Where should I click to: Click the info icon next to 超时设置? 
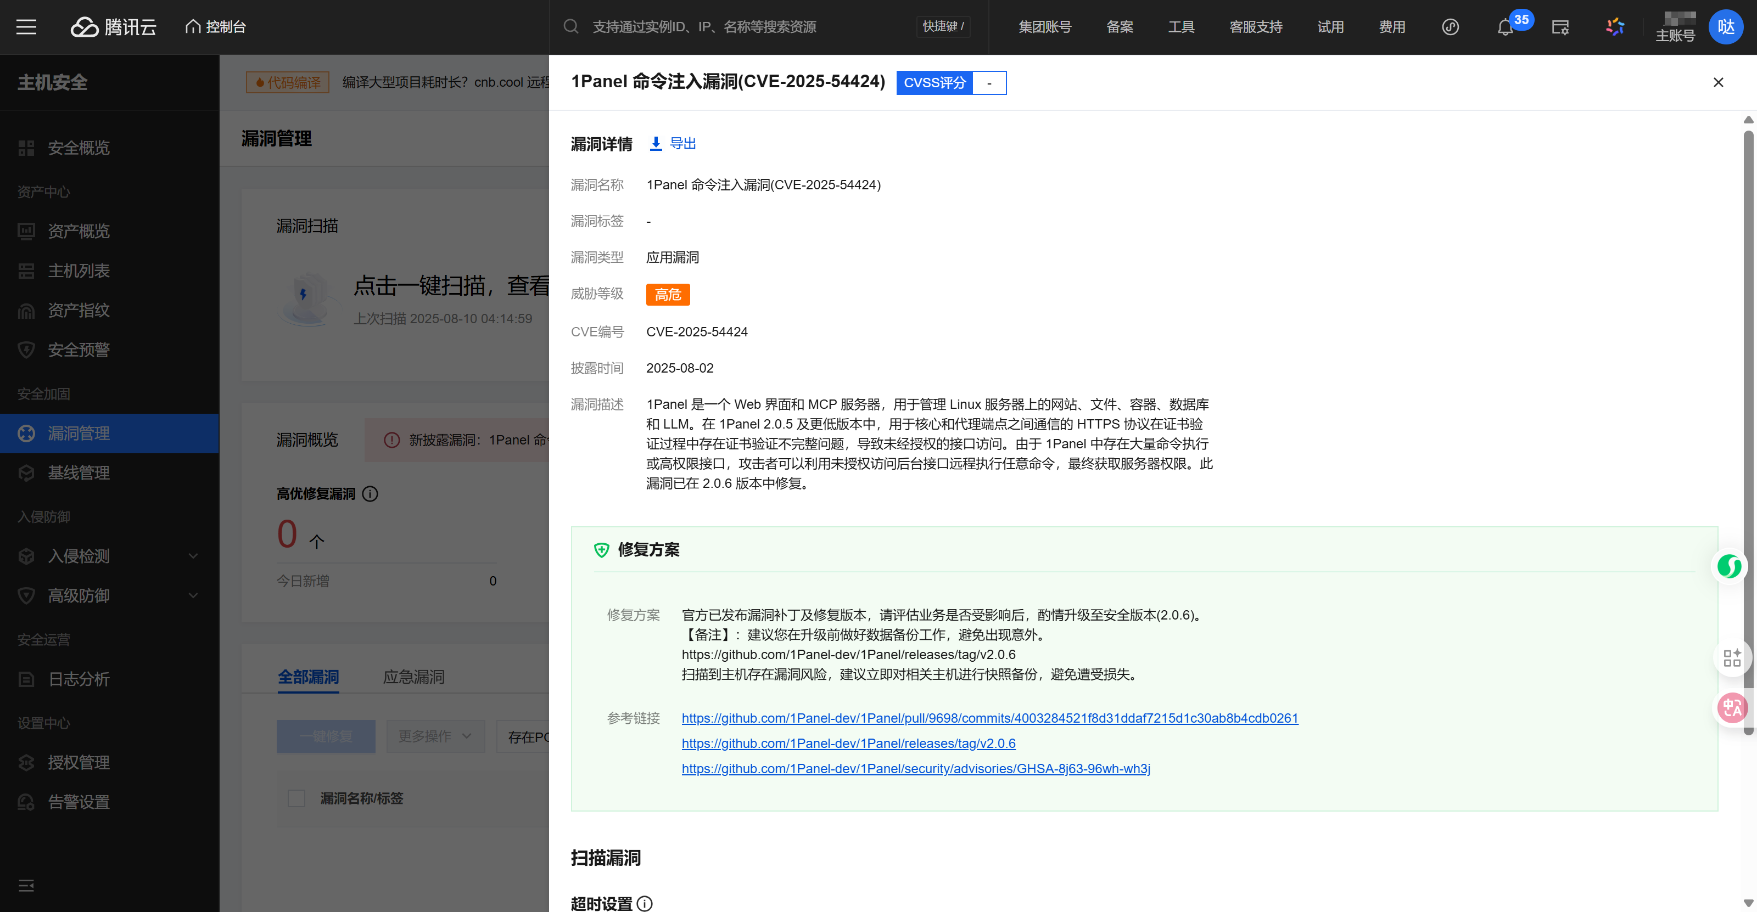tap(645, 903)
